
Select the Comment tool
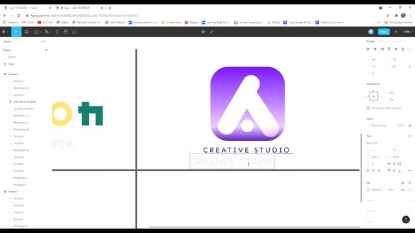click(x=75, y=32)
